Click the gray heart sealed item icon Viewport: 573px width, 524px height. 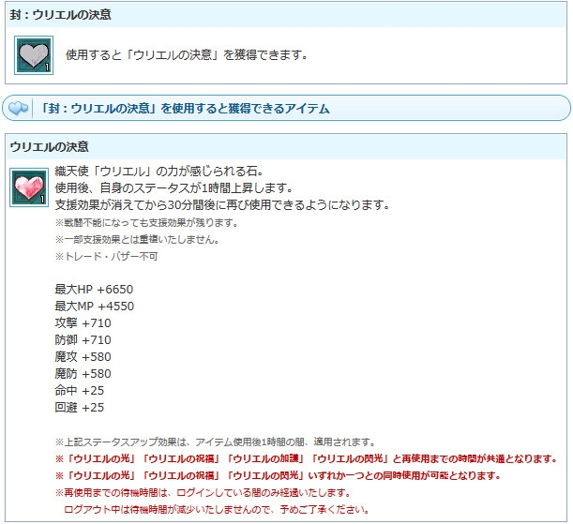pyautogui.click(x=34, y=55)
